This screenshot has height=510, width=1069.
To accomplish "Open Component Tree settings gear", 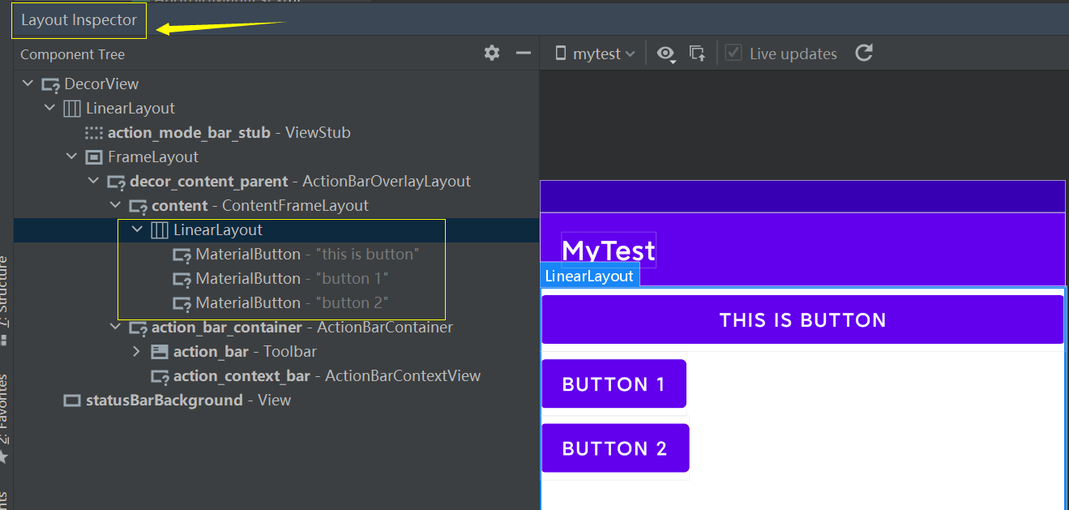I will pyautogui.click(x=492, y=53).
